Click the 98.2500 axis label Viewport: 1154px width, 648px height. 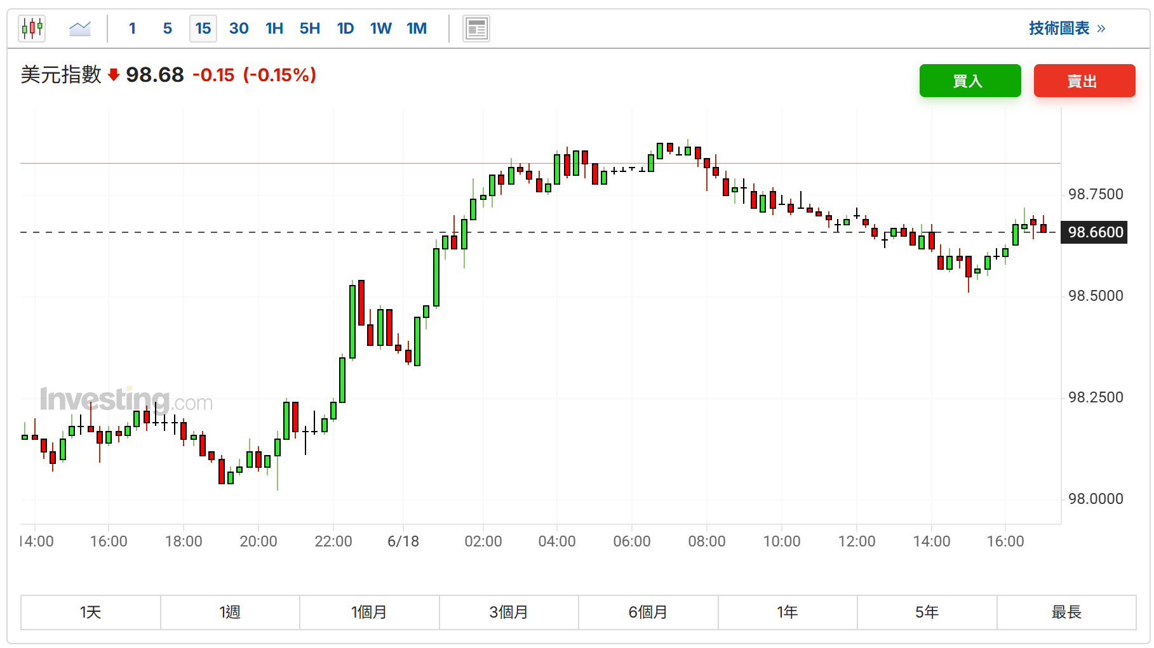tap(1096, 397)
